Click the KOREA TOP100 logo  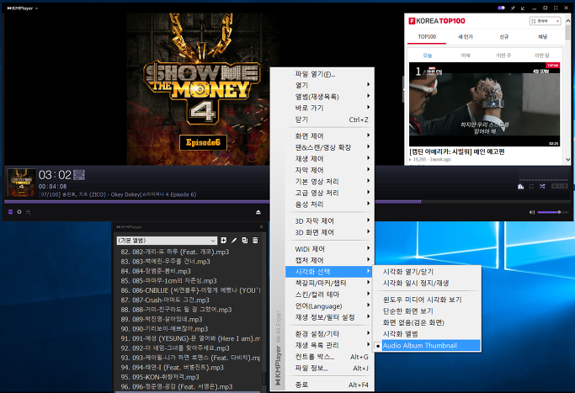click(437, 21)
